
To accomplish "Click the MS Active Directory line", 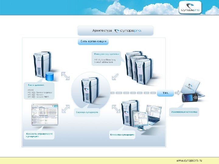I will [105, 60].
